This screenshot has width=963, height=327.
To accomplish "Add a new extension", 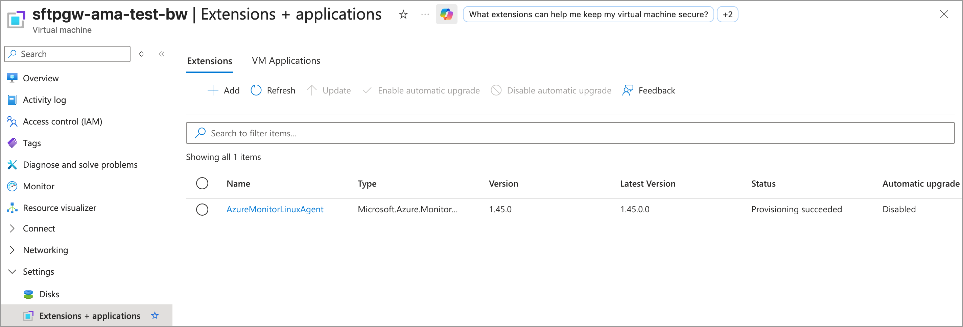I will coord(223,90).
